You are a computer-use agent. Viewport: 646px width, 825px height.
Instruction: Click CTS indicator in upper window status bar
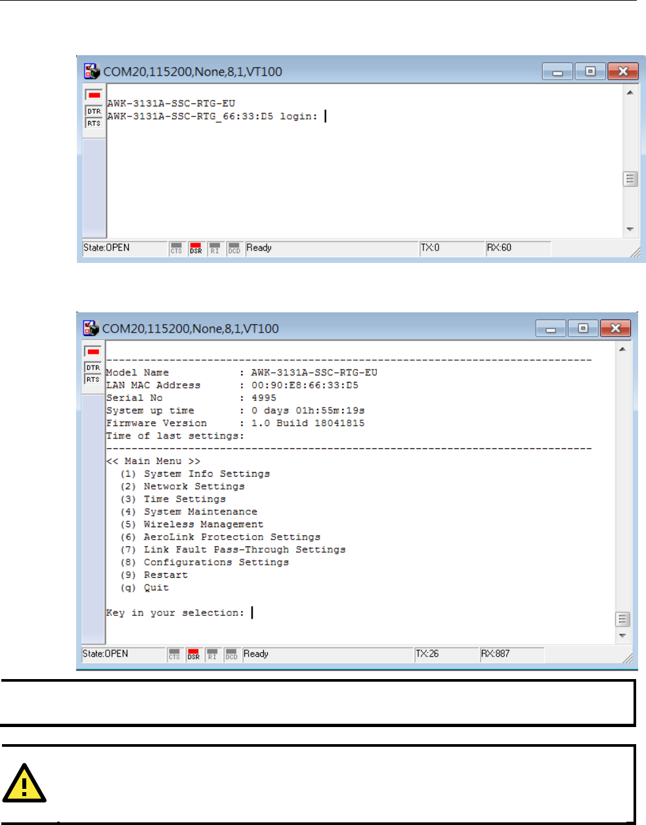point(176,248)
